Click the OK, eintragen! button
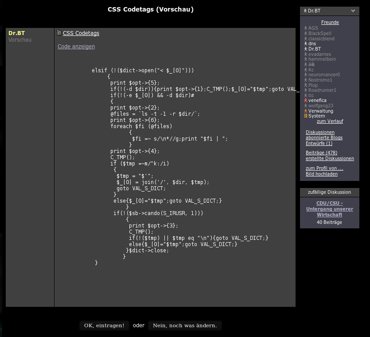This screenshot has width=370, height=337. click(x=104, y=325)
